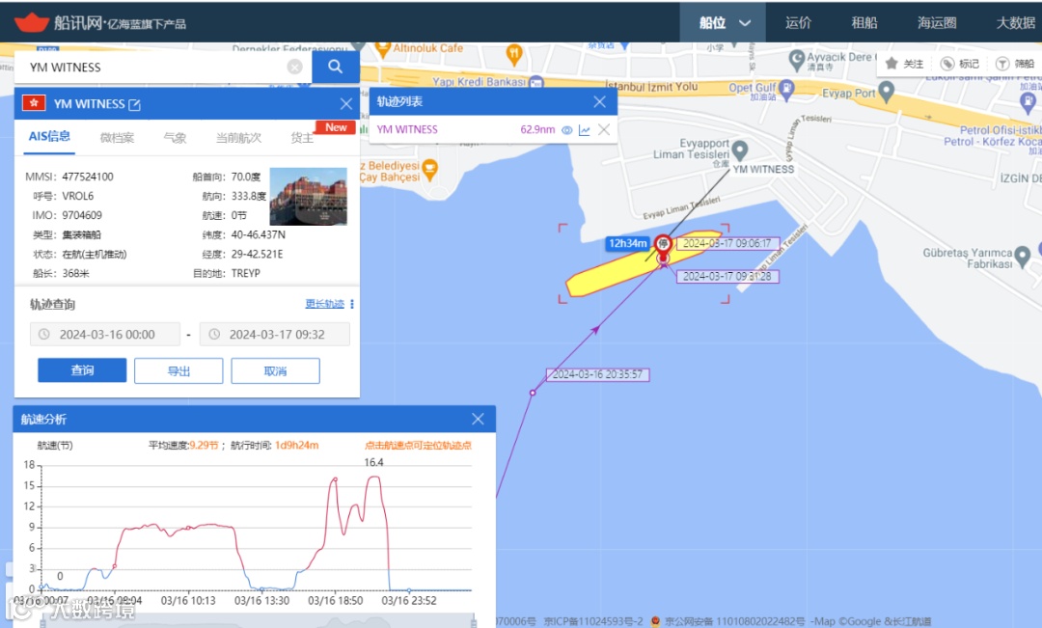1042x628 pixels.
Task: Click the destination value TREYP
Action: click(x=246, y=273)
